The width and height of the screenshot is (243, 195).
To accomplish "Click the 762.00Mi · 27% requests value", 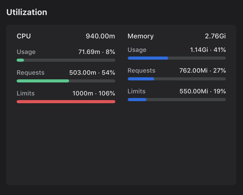I will (x=203, y=71).
